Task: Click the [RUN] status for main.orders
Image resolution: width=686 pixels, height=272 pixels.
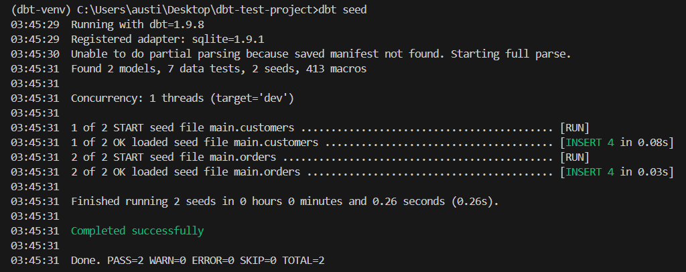Action: coord(575,157)
